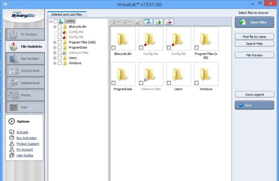Screen dimensions: 279x181
Task: Open the Deleted Email module
Action: [25, 83]
